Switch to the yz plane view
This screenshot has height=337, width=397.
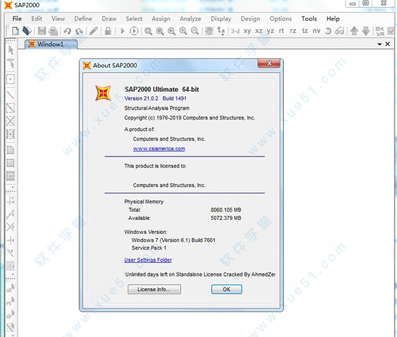pyautogui.click(x=271, y=31)
